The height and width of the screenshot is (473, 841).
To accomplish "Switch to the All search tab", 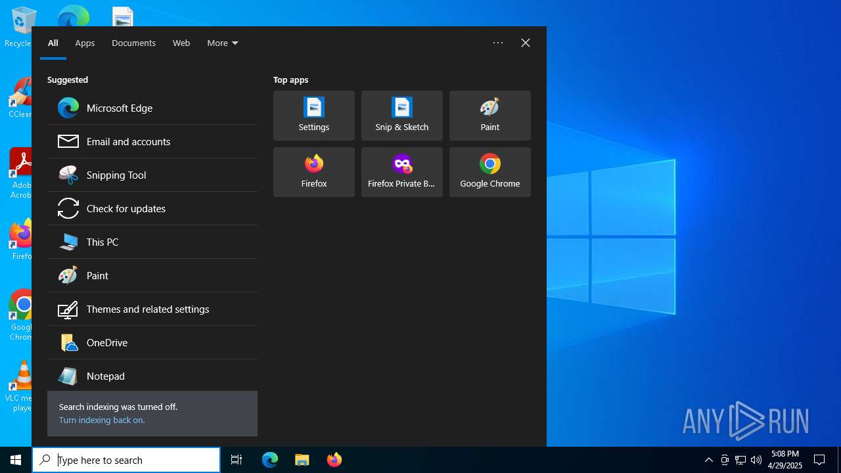I will tap(53, 43).
